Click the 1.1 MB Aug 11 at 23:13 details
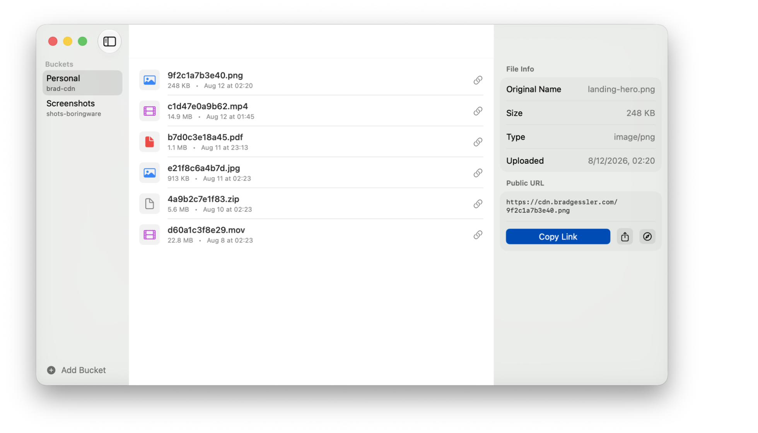 (208, 148)
